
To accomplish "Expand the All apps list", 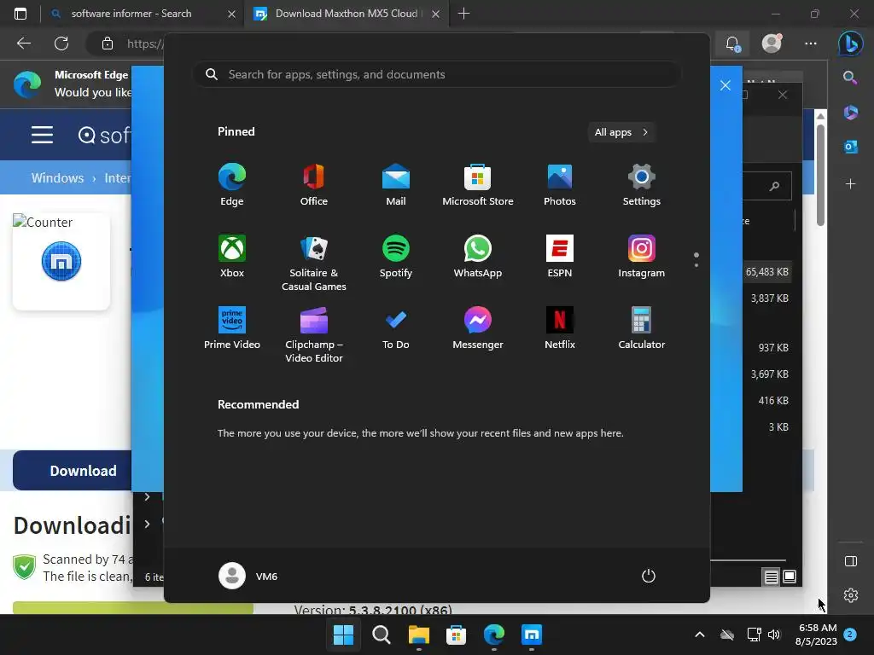I will (x=621, y=132).
